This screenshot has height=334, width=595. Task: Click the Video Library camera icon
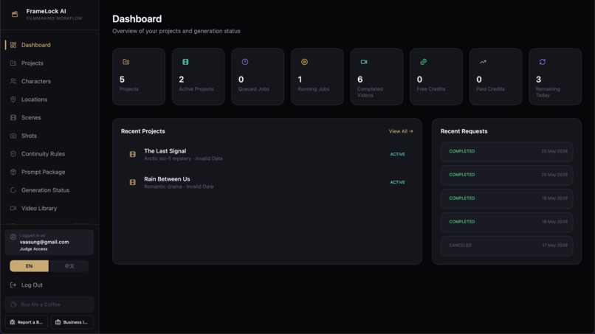point(13,208)
